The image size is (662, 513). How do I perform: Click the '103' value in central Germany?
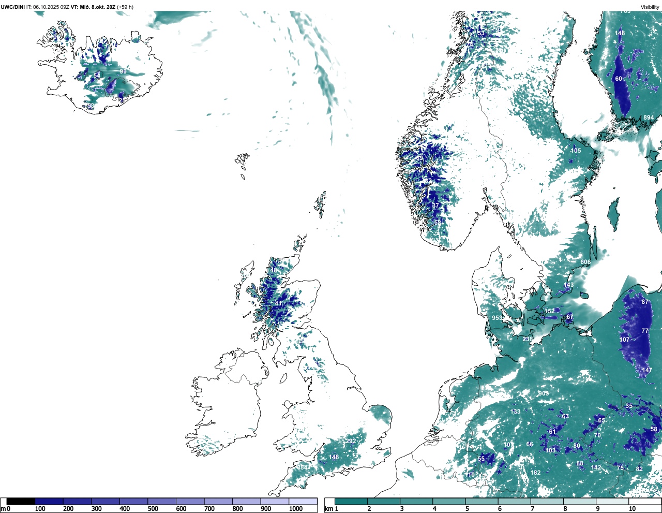pyautogui.click(x=550, y=450)
